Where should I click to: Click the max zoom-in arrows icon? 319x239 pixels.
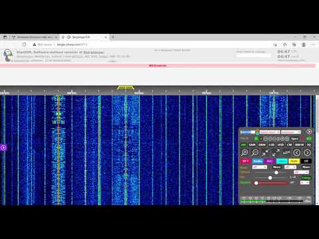click(265, 152)
